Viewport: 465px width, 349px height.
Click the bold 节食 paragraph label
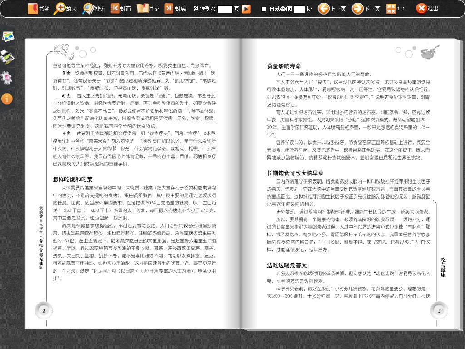pos(66,73)
